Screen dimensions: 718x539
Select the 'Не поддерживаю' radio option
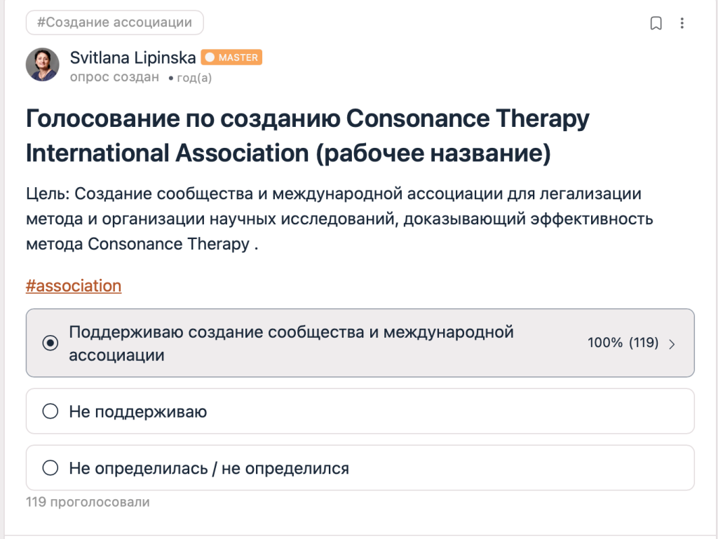[50, 411]
